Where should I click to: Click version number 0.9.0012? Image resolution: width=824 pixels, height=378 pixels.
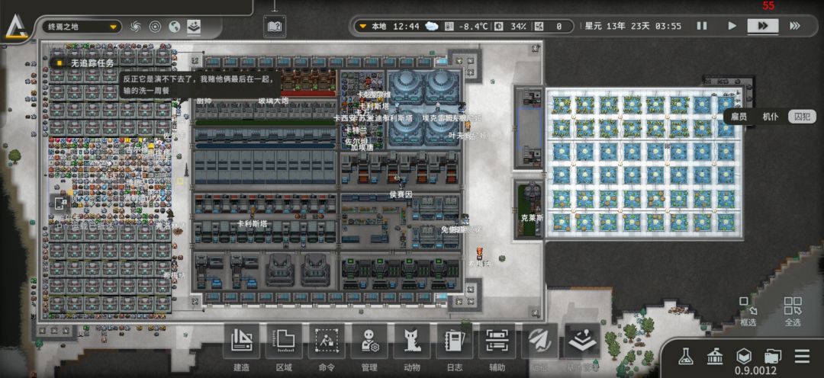755,370
